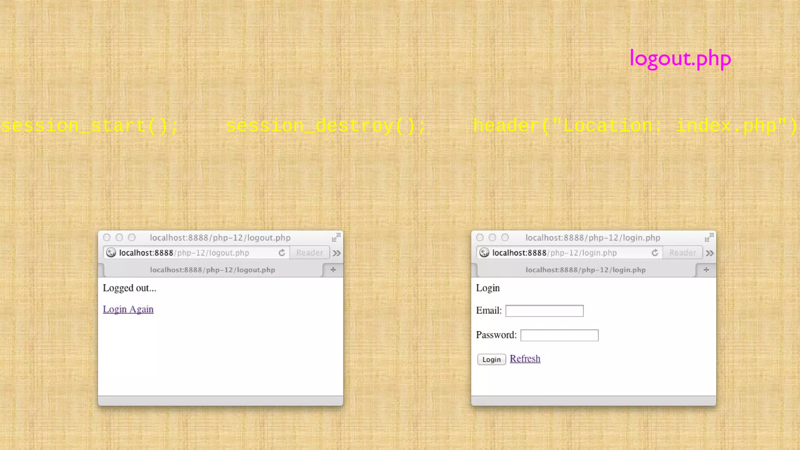Click Reader button in logout.php window
Viewport: 800px width, 450px height.
coord(309,253)
